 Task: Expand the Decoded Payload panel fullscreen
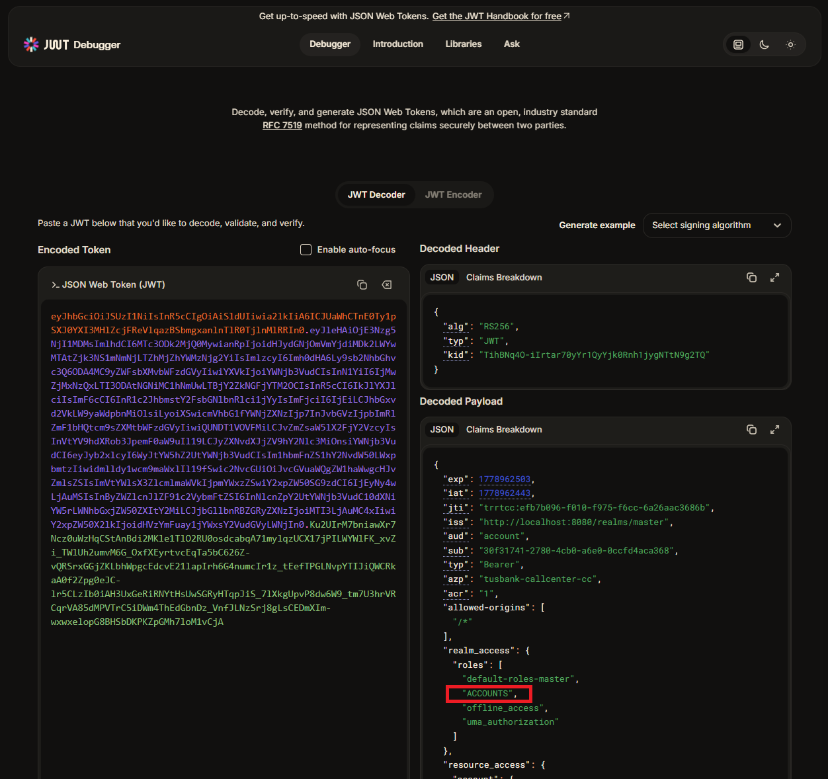pyautogui.click(x=774, y=429)
